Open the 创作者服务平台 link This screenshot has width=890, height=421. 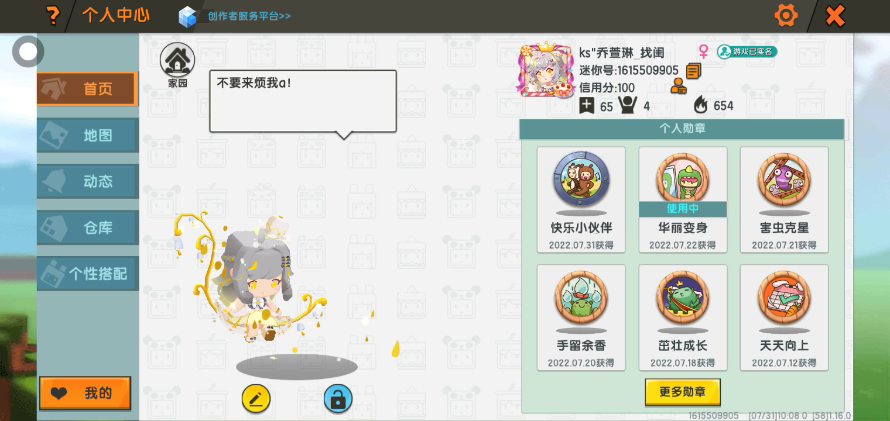[x=249, y=16]
